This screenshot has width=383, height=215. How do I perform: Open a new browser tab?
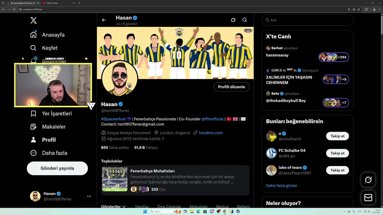pos(79,3)
